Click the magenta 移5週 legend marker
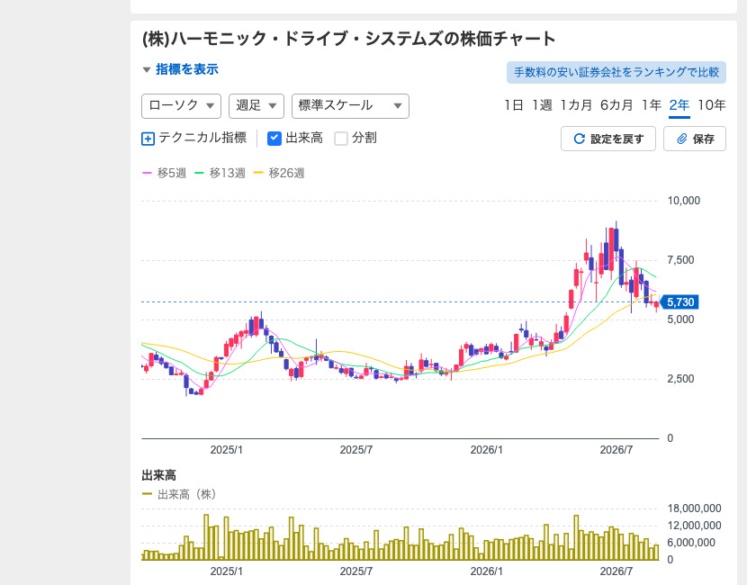The width and height of the screenshot is (747, 585). click(148, 173)
